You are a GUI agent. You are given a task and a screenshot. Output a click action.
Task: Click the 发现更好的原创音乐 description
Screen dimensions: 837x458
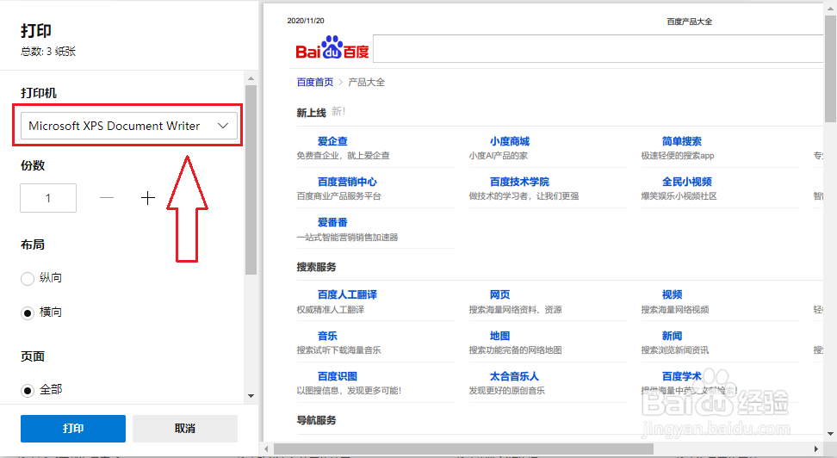pos(506,391)
